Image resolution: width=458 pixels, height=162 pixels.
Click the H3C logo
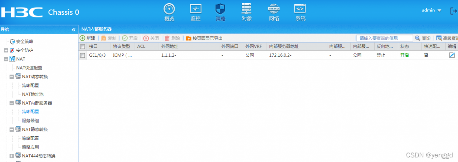click(x=22, y=12)
